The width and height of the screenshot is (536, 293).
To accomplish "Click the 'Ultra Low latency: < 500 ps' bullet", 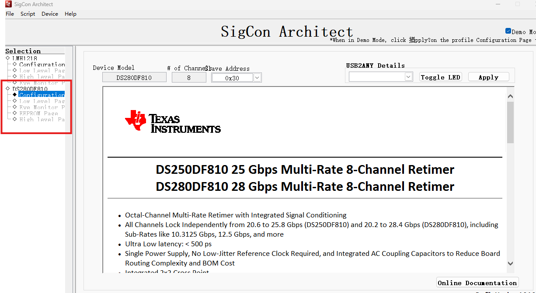I will click(168, 244).
